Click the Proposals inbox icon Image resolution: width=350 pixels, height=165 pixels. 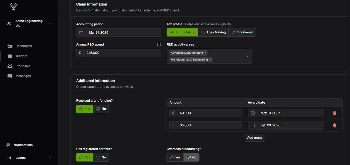(x=10, y=66)
